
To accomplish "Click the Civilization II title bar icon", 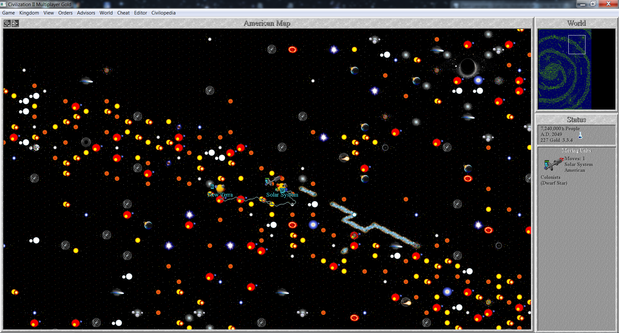I will [3, 4].
